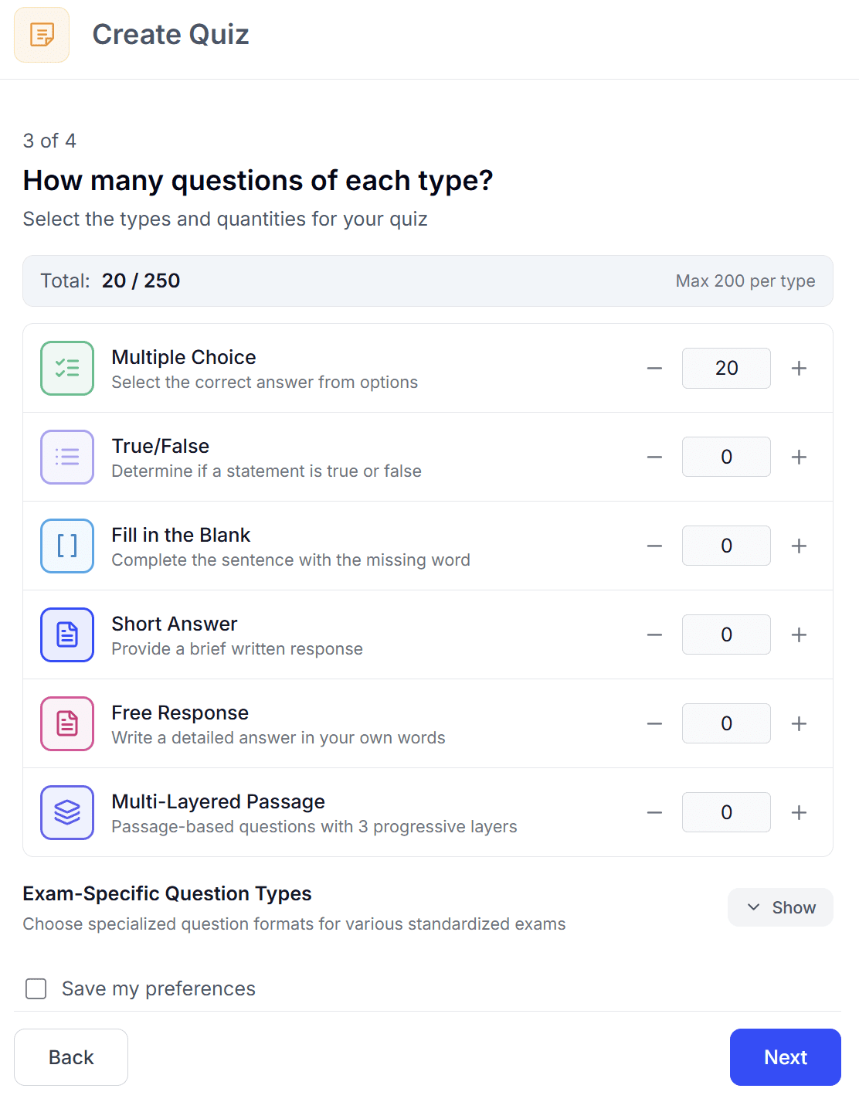Viewport: 859px width, 1109px height.
Task: Click the Multi-Layered Passage layers icon
Action: 67,812
